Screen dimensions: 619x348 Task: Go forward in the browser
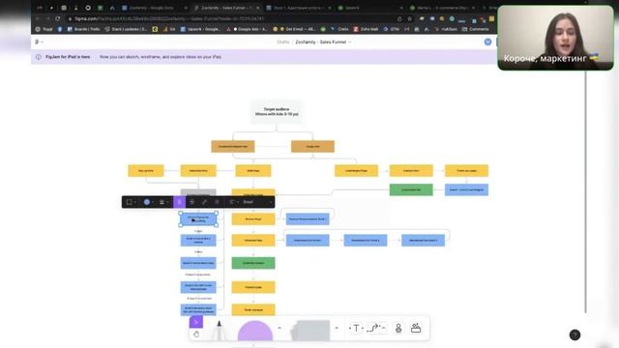point(47,18)
